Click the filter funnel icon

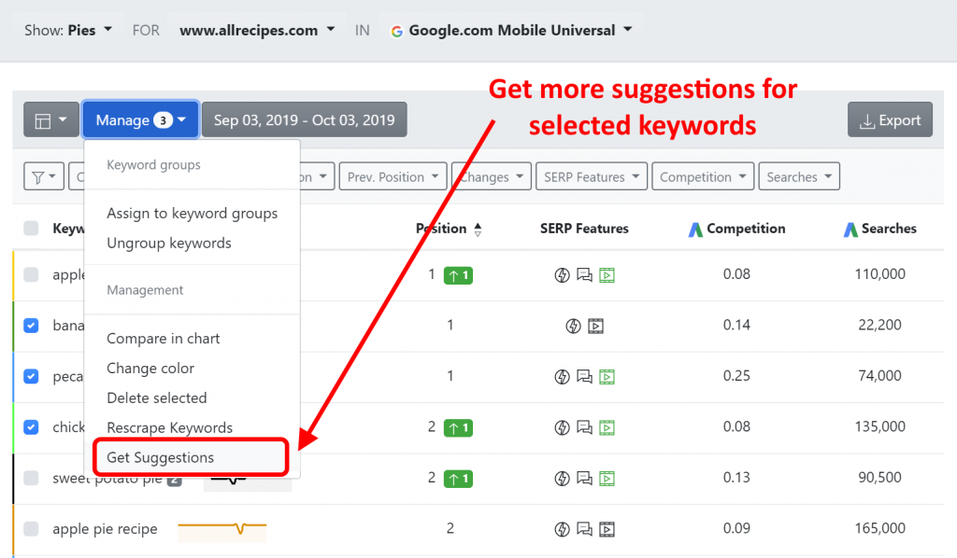click(x=44, y=177)
